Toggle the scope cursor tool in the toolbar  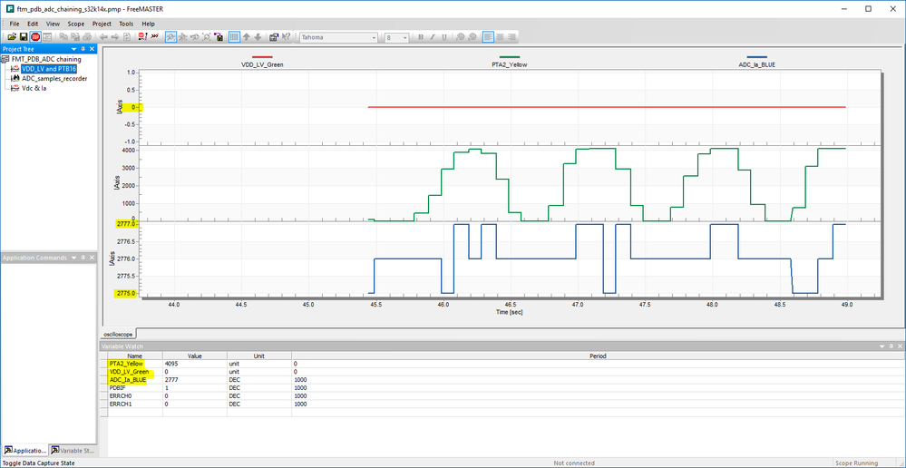pos(171,36)
